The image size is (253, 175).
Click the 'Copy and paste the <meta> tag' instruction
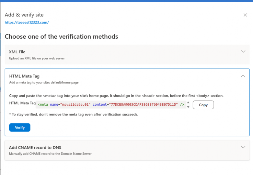coord(116,96)
